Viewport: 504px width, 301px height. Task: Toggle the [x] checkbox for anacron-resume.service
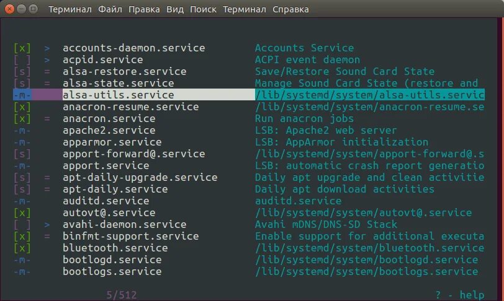22,107
